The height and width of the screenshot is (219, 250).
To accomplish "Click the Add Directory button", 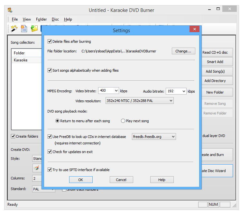I will pyautogui.click(x=217, y=81).
